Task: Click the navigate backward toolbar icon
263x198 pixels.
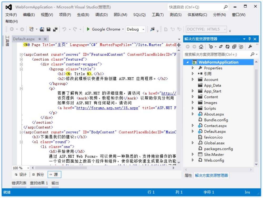Action: coord(12,29)
